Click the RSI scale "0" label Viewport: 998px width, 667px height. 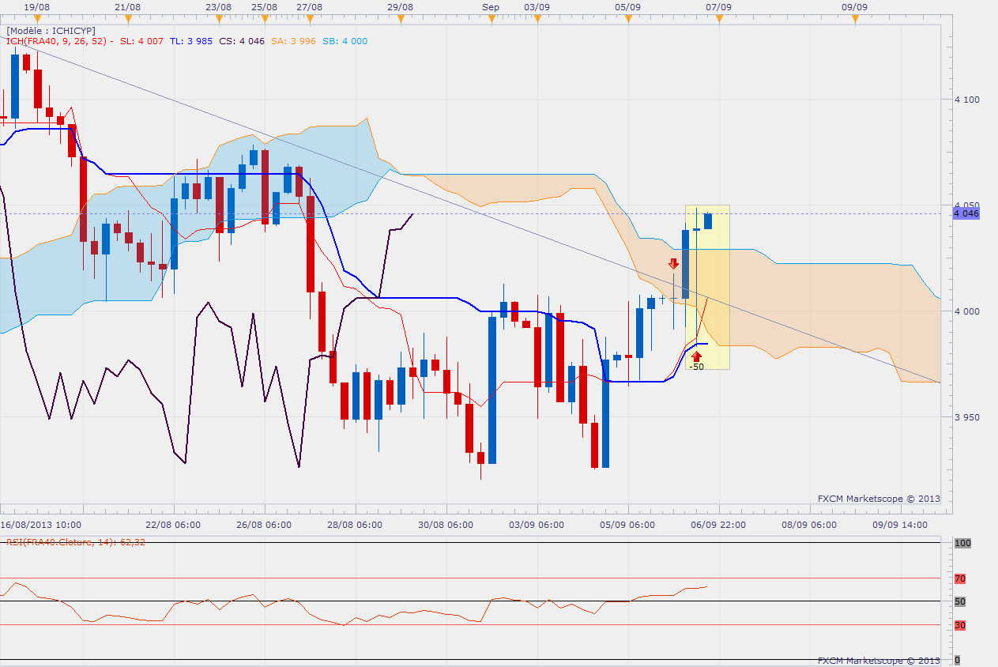(958, 659)
